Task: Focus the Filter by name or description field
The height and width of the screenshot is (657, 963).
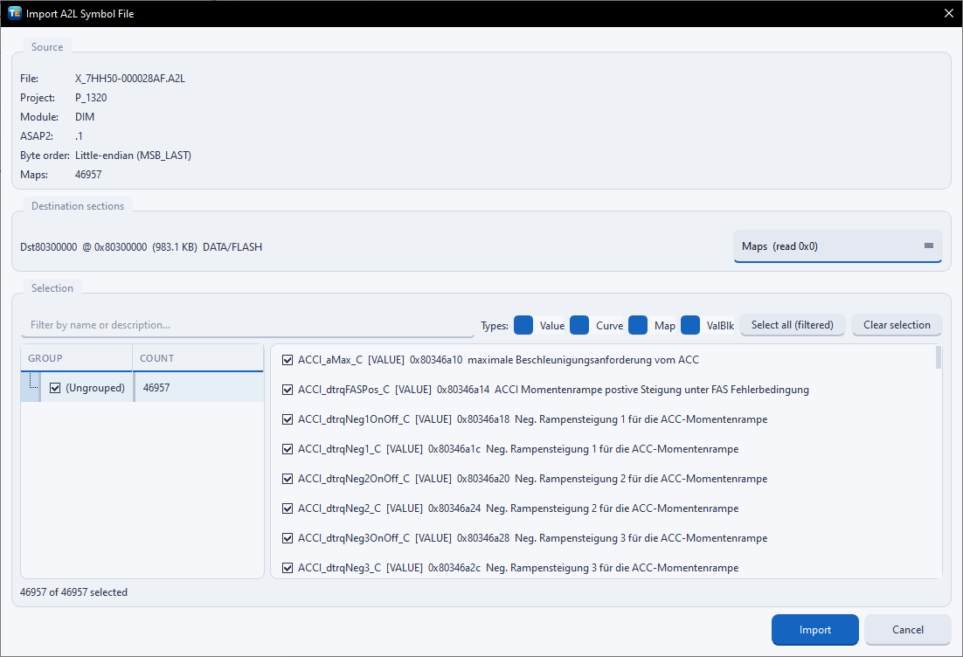Action: click(247, 325)
